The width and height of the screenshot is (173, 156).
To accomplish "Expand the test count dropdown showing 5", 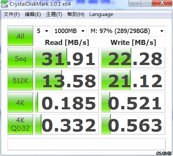I will point(42,31).
